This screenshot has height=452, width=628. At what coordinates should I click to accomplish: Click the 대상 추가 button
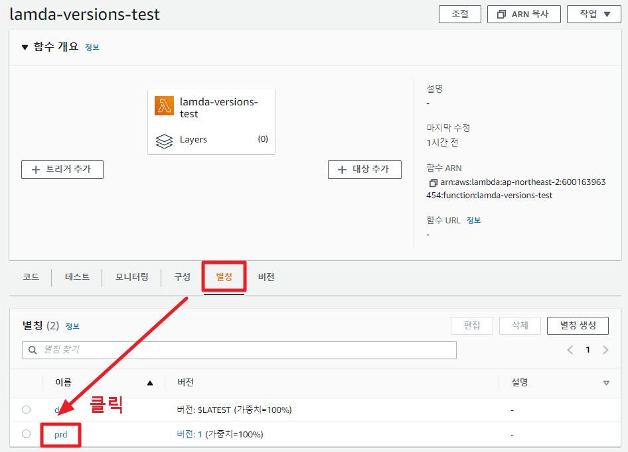pos(364,170)
